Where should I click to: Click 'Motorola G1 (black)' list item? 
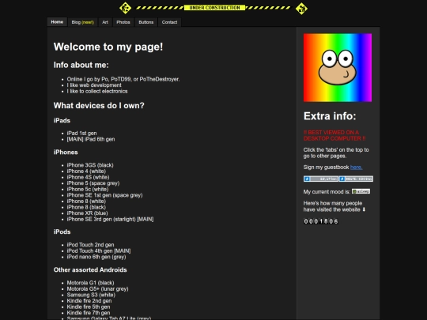[x=90, y=283]
